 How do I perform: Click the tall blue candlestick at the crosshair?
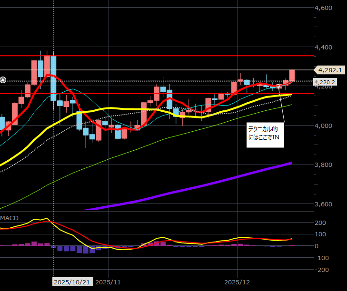[53, 75]
